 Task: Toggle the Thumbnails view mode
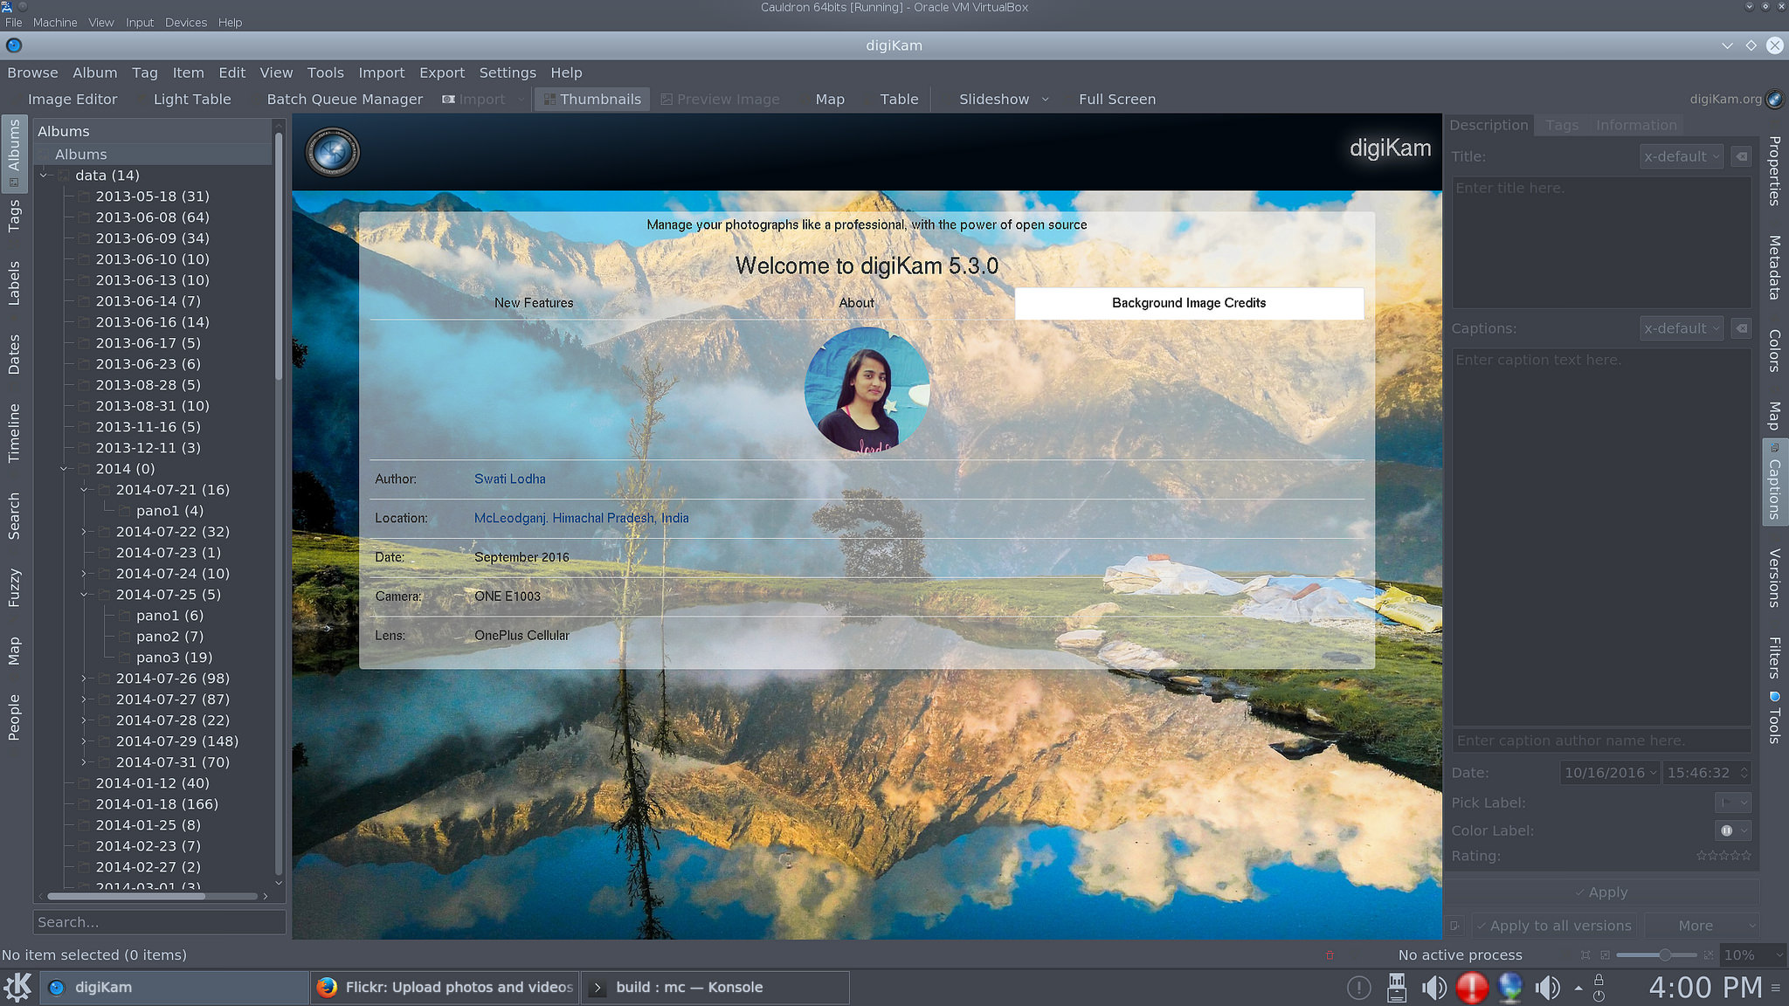click(x=591, y=100)
